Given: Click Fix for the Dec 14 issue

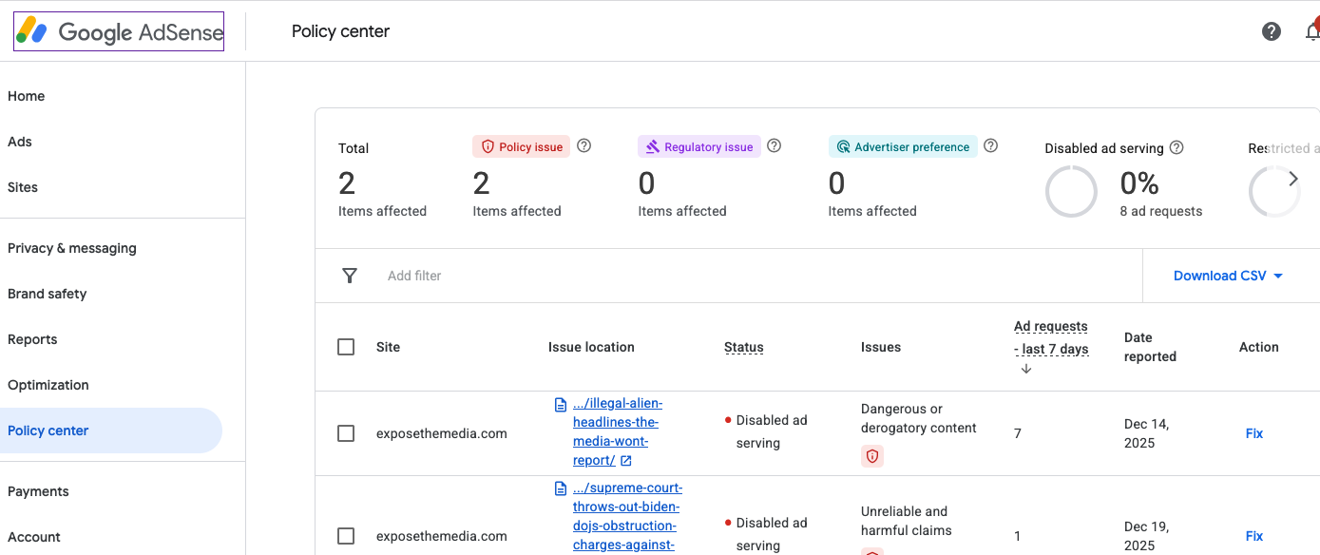Looking at the screenshot, I should (1253, 433).
